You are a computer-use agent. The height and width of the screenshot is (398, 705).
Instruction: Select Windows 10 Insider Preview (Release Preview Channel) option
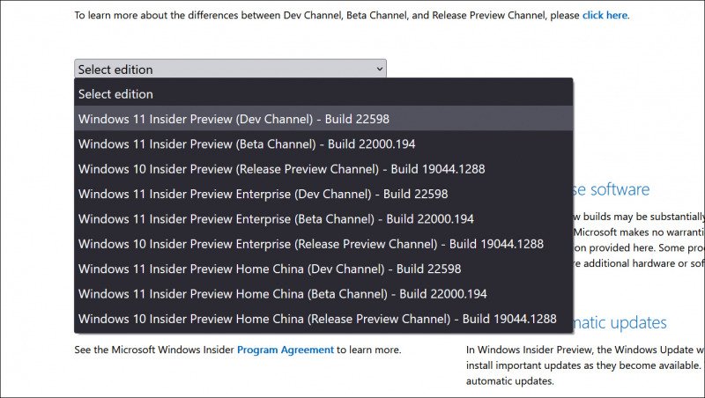pyautogui.click(x=323, y=169)
